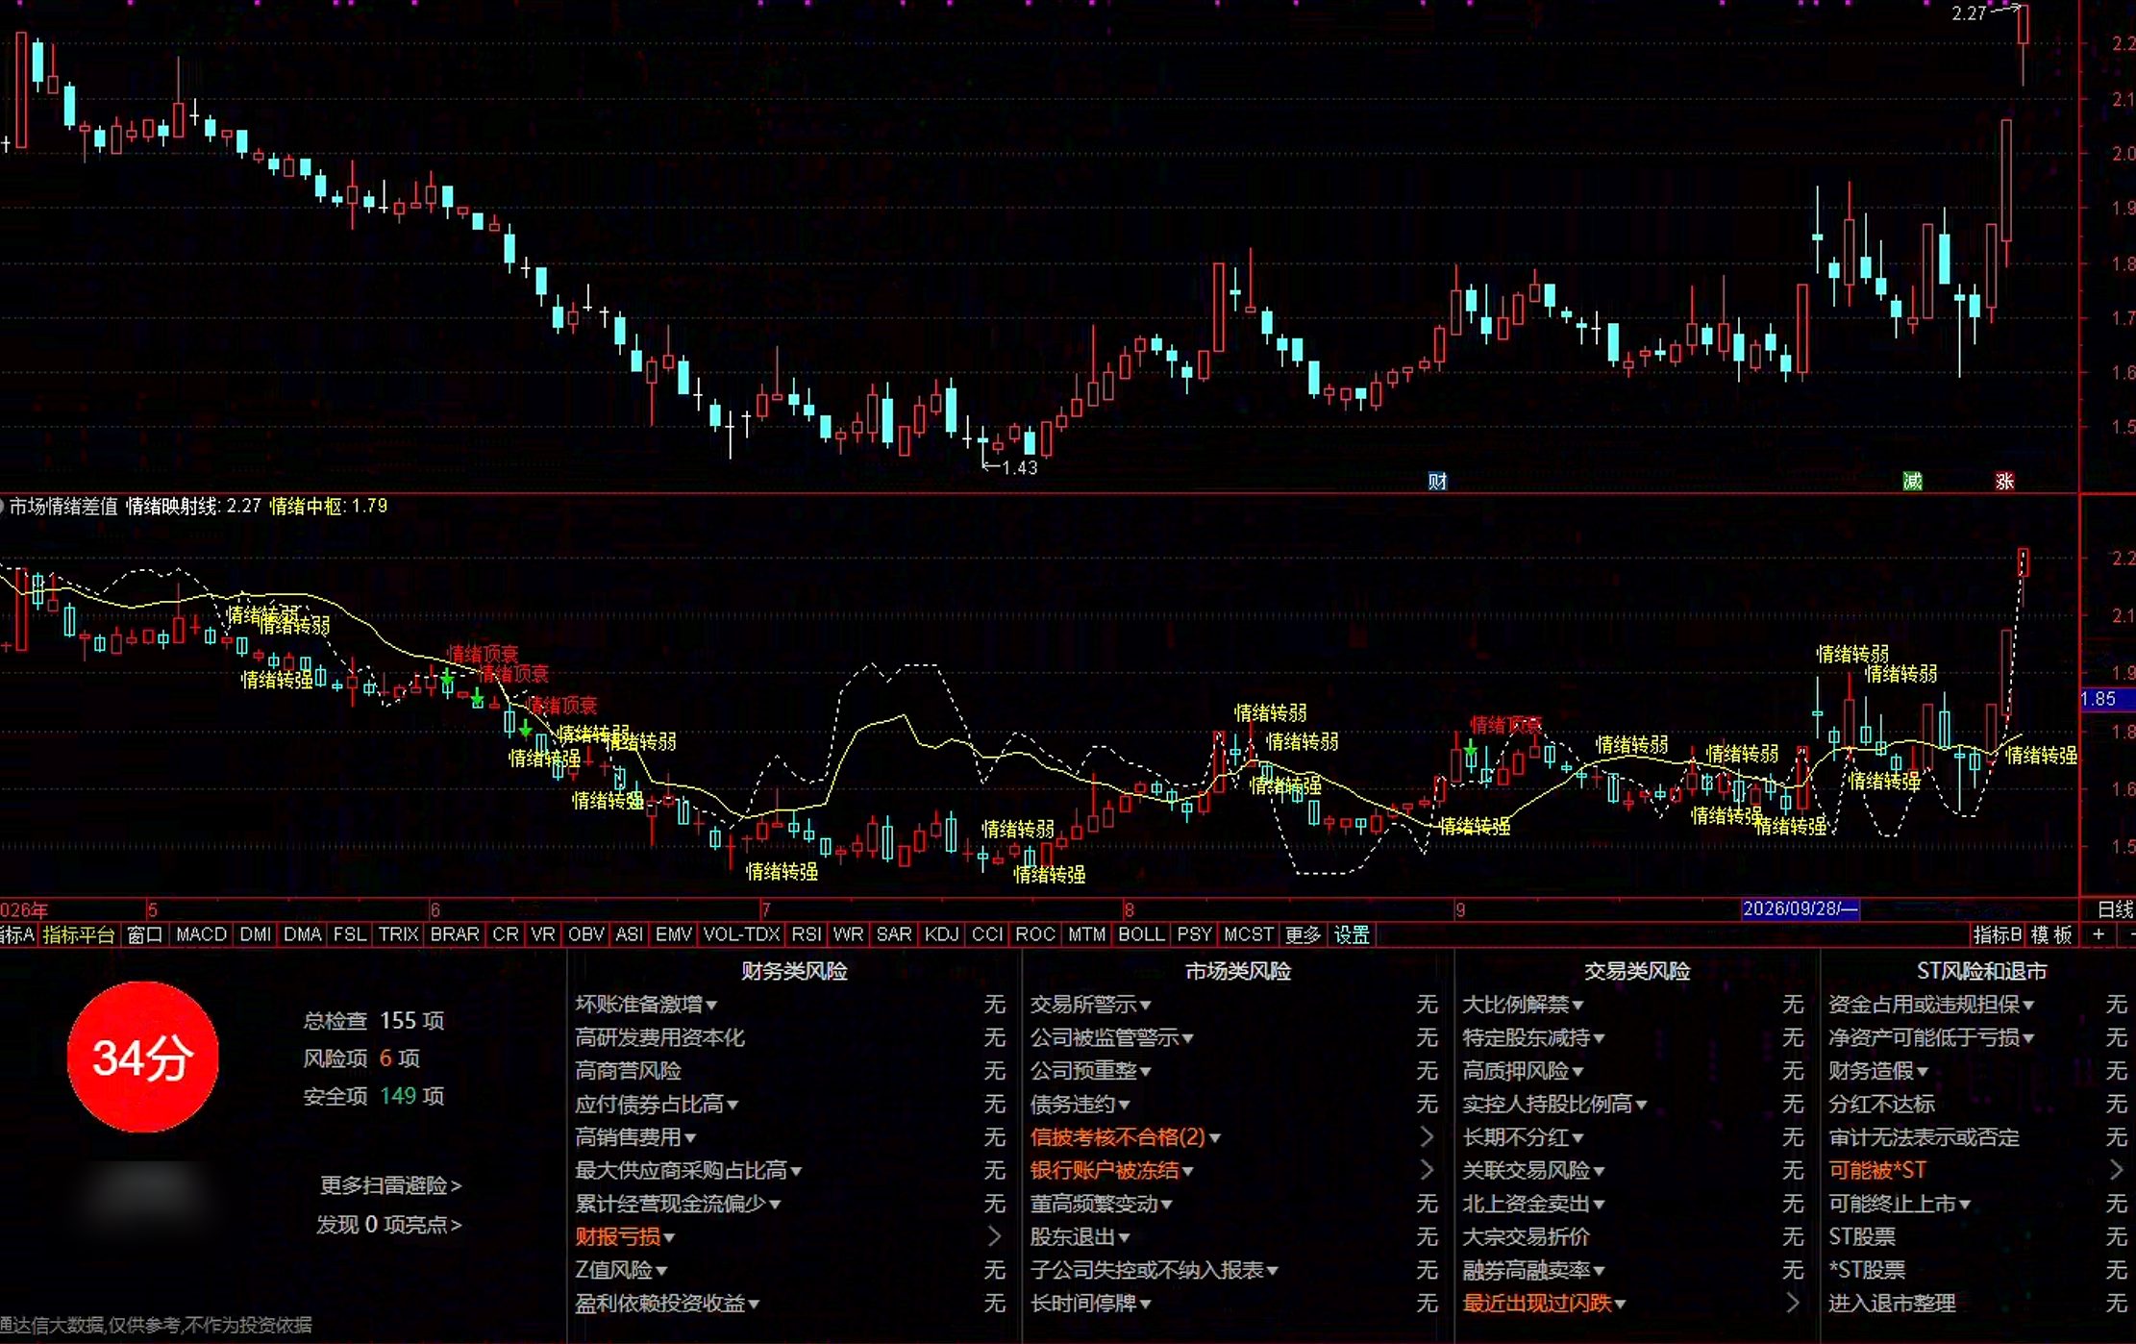Click the red 34分 risk score circle
The width and height of the screenshot is (2136, 1344).
pos(142,1058)
